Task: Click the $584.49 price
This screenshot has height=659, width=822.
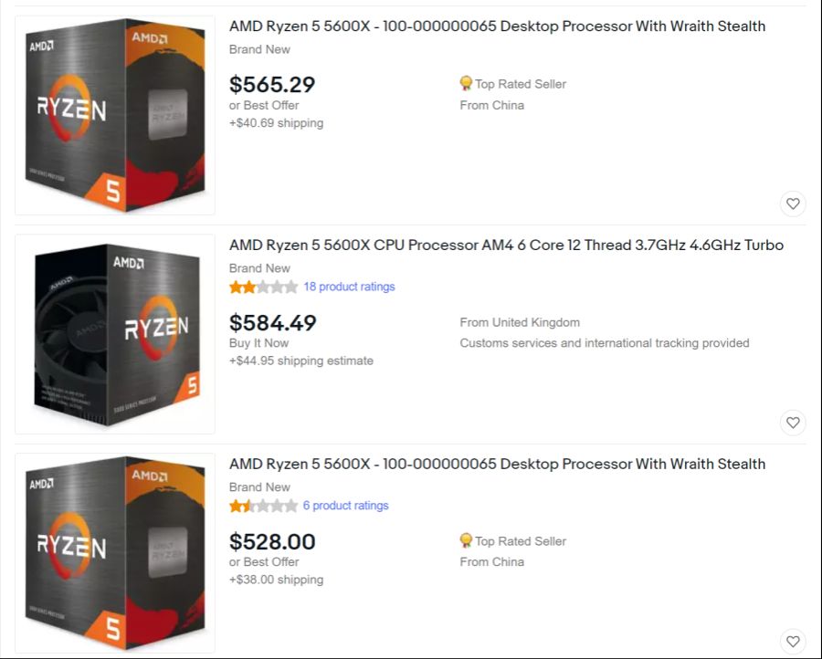Action: [x=272, y=323]
